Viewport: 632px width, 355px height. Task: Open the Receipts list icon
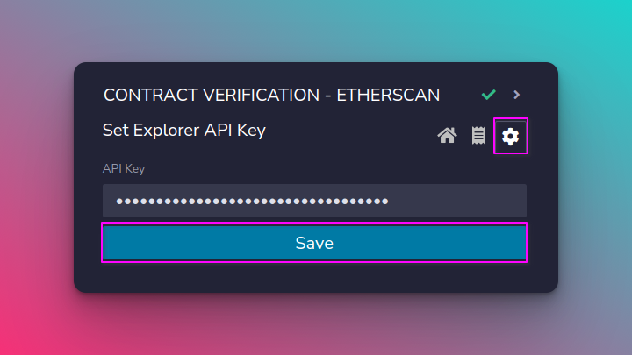click(478, 136)
